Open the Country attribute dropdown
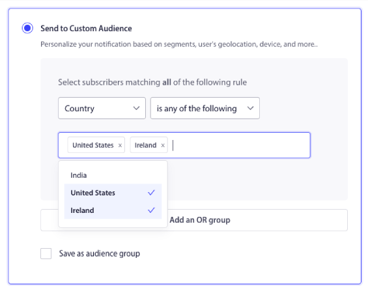This screenshot has height=293, width=368. tap(102, 108)
